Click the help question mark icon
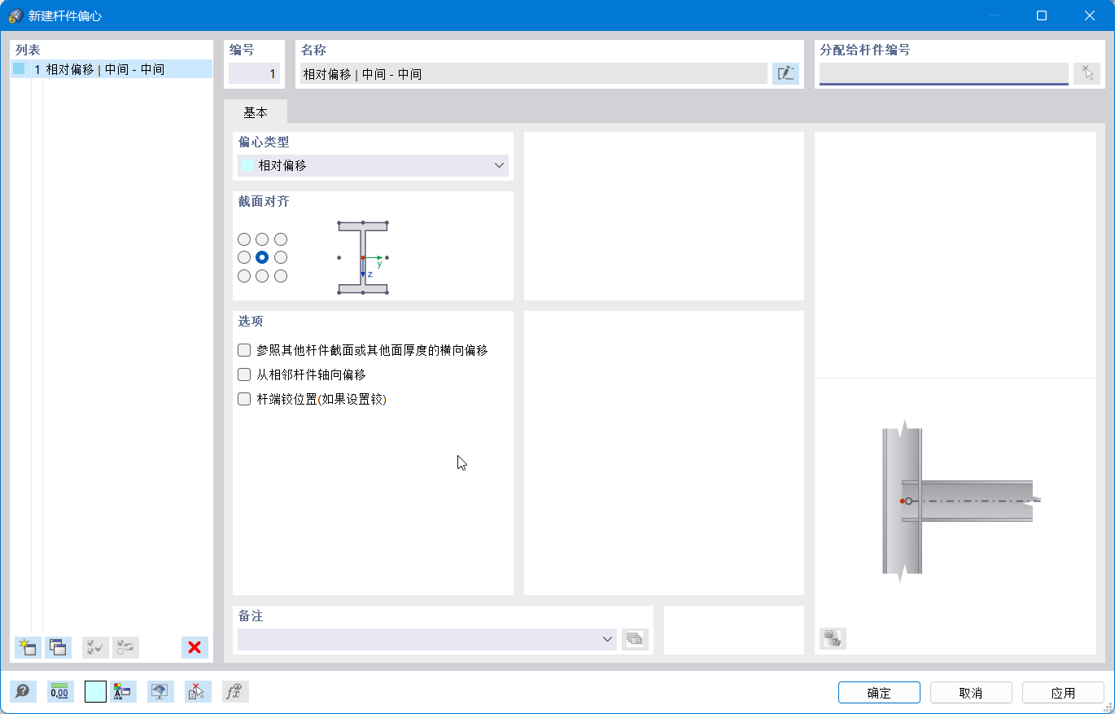The height and width of the screenshot is (714, 1115). pyautogui.click(x=24, y=691)
